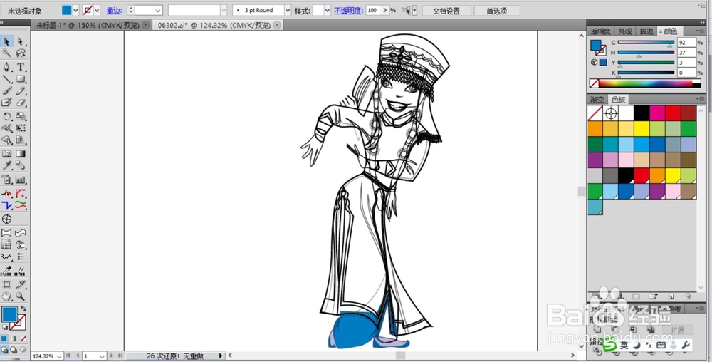Enable Draw Normal mode
The height and width of the screenshot is (362, 712).
point(4,350)
